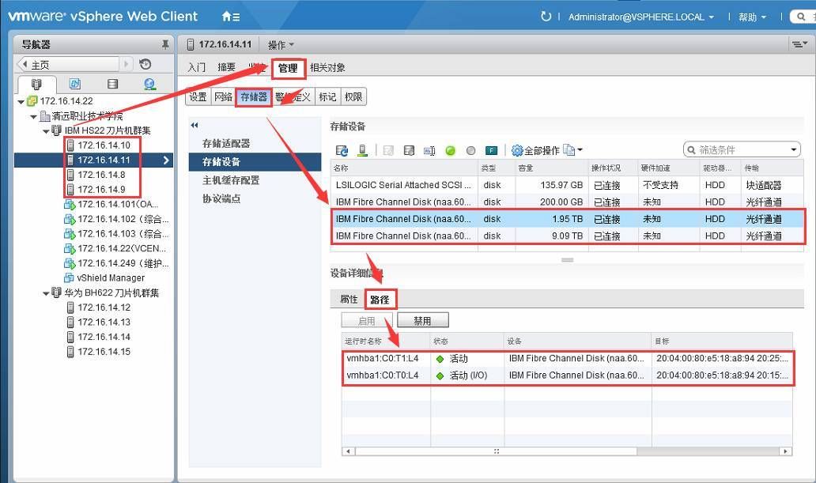Click the 启用 button
The image size is (816, 483).
[366, 321]
